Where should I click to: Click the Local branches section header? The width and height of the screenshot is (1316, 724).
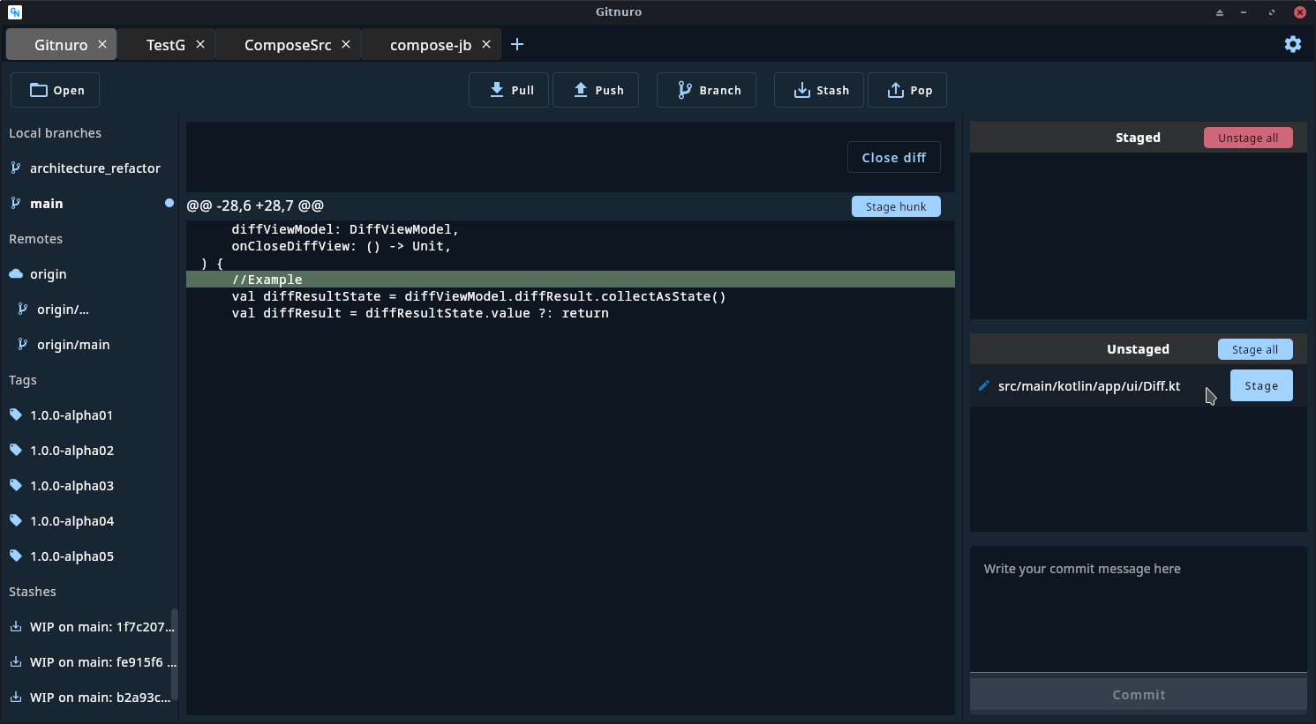pyautogui.click(x=55, y=133)
